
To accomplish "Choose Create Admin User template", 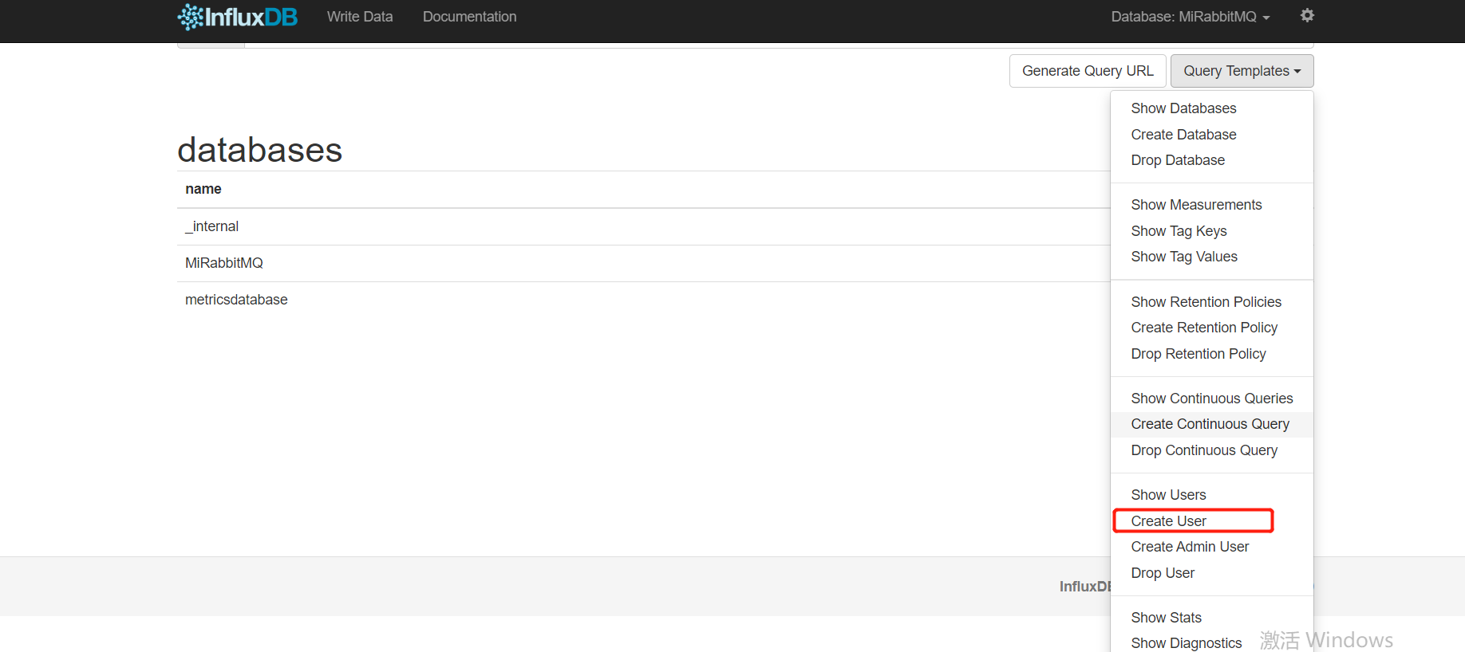I will click(x=1212, y=547).
